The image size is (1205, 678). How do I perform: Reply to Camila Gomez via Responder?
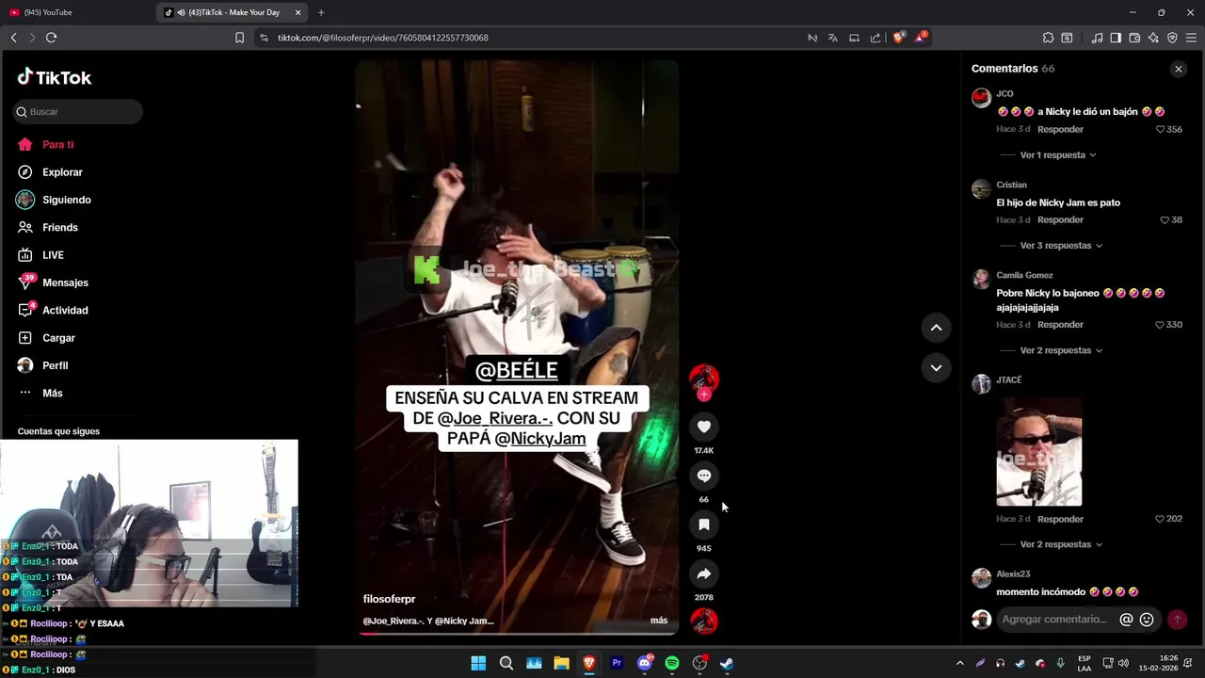(1060, 325)
